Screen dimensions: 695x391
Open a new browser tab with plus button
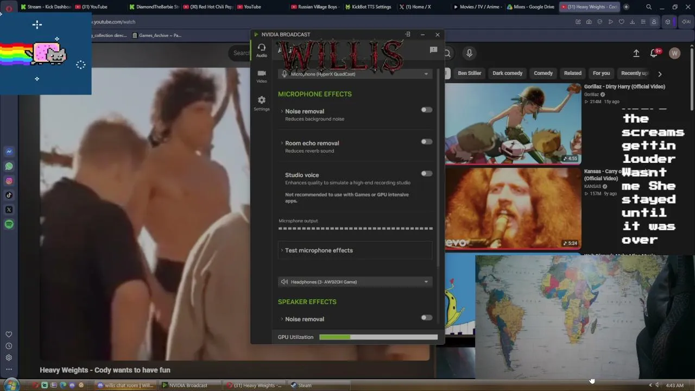pos(626,7)
